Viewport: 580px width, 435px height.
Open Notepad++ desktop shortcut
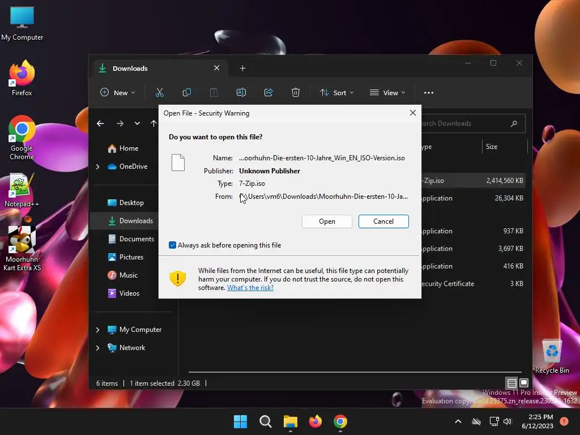pos(22,190)
